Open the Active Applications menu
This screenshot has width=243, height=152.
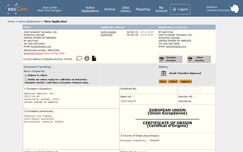click(90, 9)
